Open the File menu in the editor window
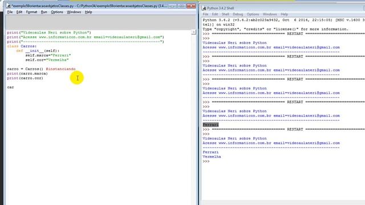The image size is (365, 205). (10, 12)
